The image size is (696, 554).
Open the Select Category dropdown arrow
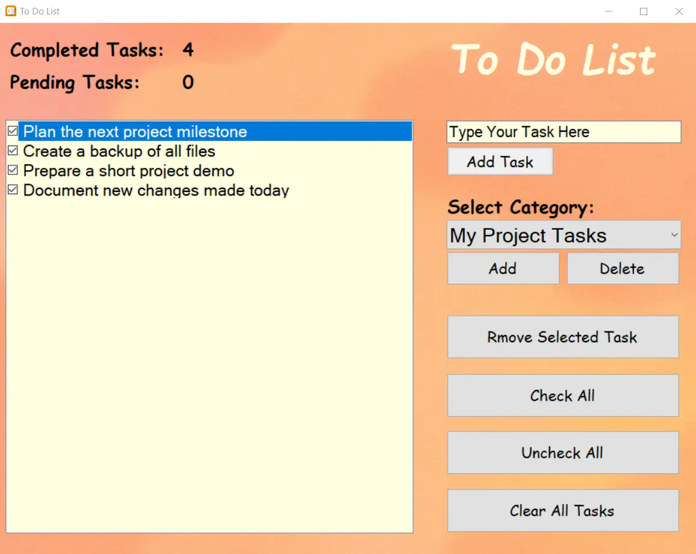(x=674, y=235)
